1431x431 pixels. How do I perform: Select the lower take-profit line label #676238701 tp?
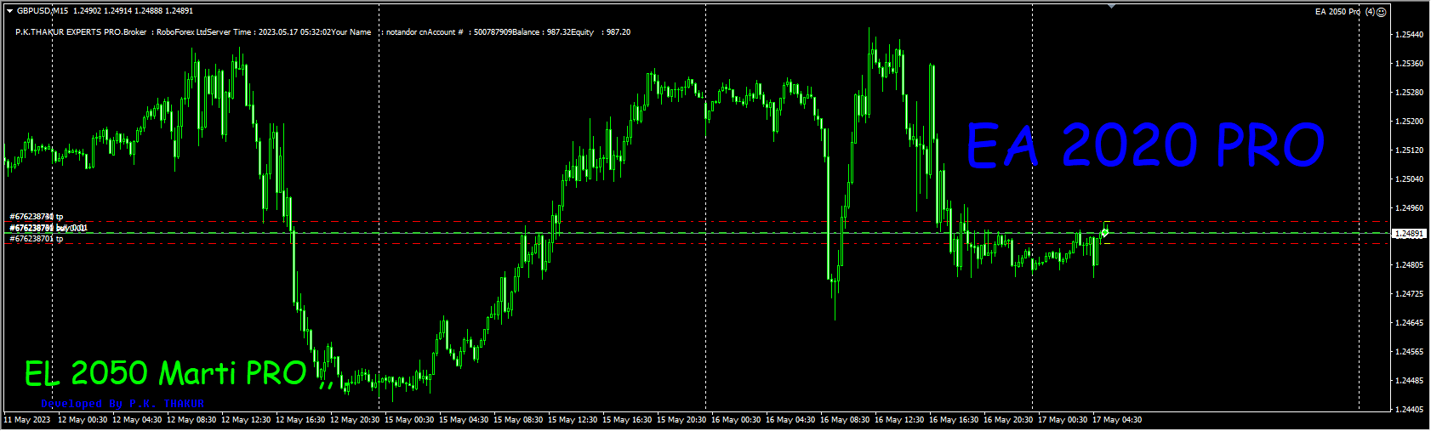tap(37, 239)
